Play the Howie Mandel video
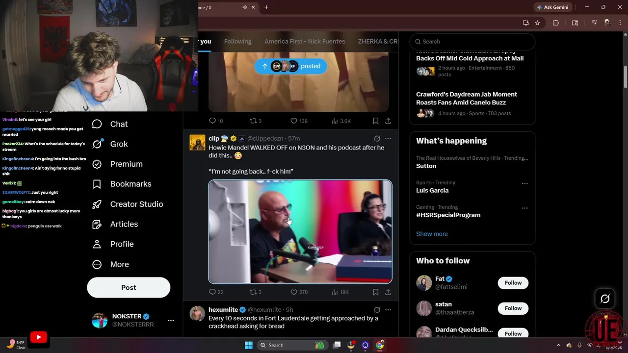The image size is (628, 353). tap(300, 231)
